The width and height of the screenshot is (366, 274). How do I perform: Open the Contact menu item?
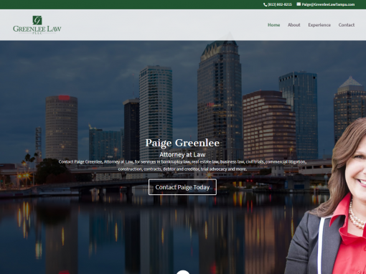click(347, 25)
